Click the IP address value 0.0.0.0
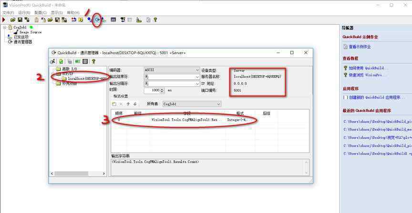412x213 pixels. pyautogui.click(x=240, y=84)
